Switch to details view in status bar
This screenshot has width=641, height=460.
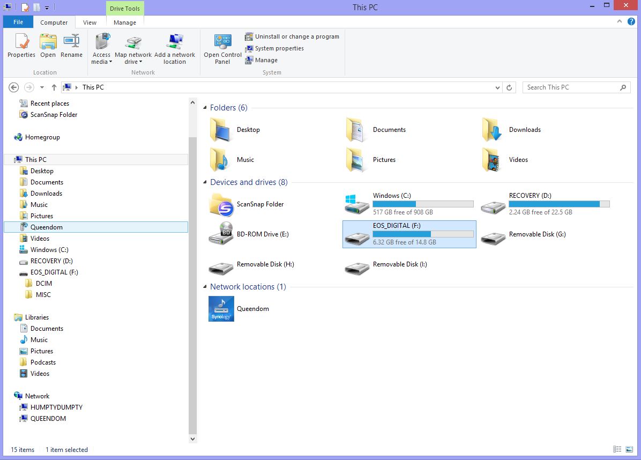click(x=617, y=449)
